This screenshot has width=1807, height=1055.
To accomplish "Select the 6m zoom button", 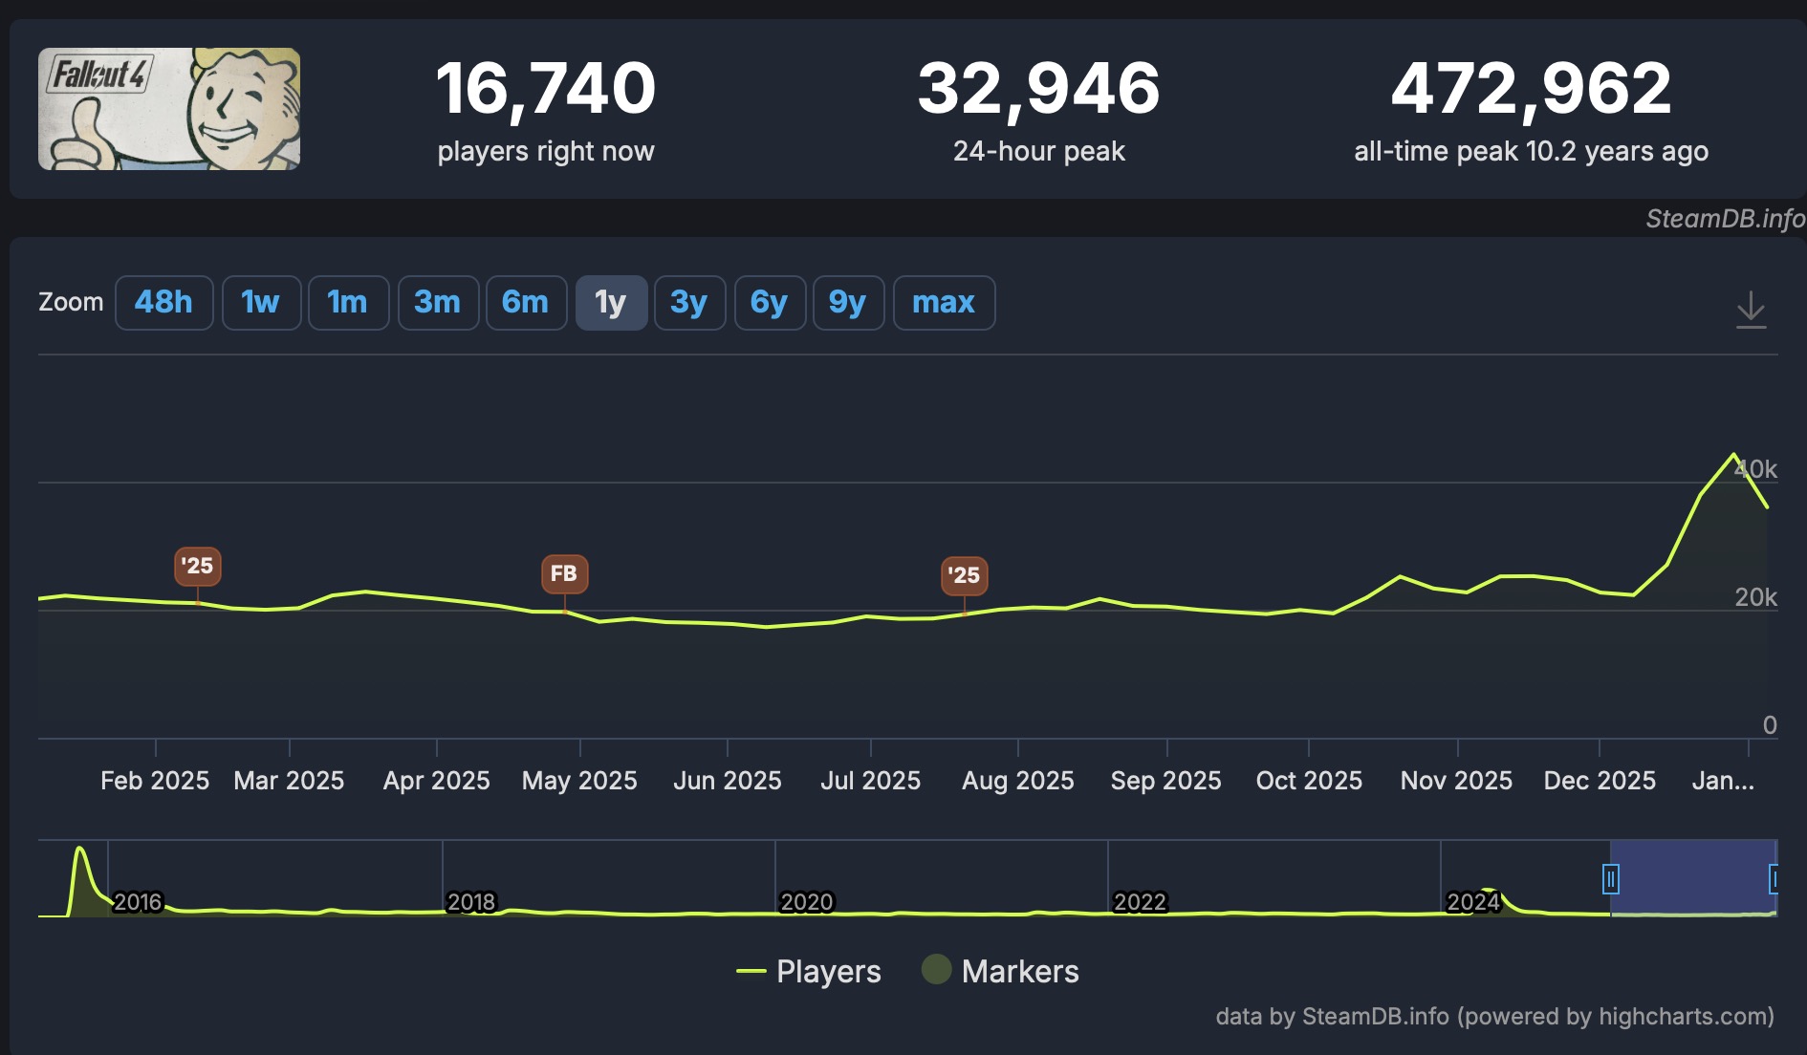I will [x=526, y=303].
